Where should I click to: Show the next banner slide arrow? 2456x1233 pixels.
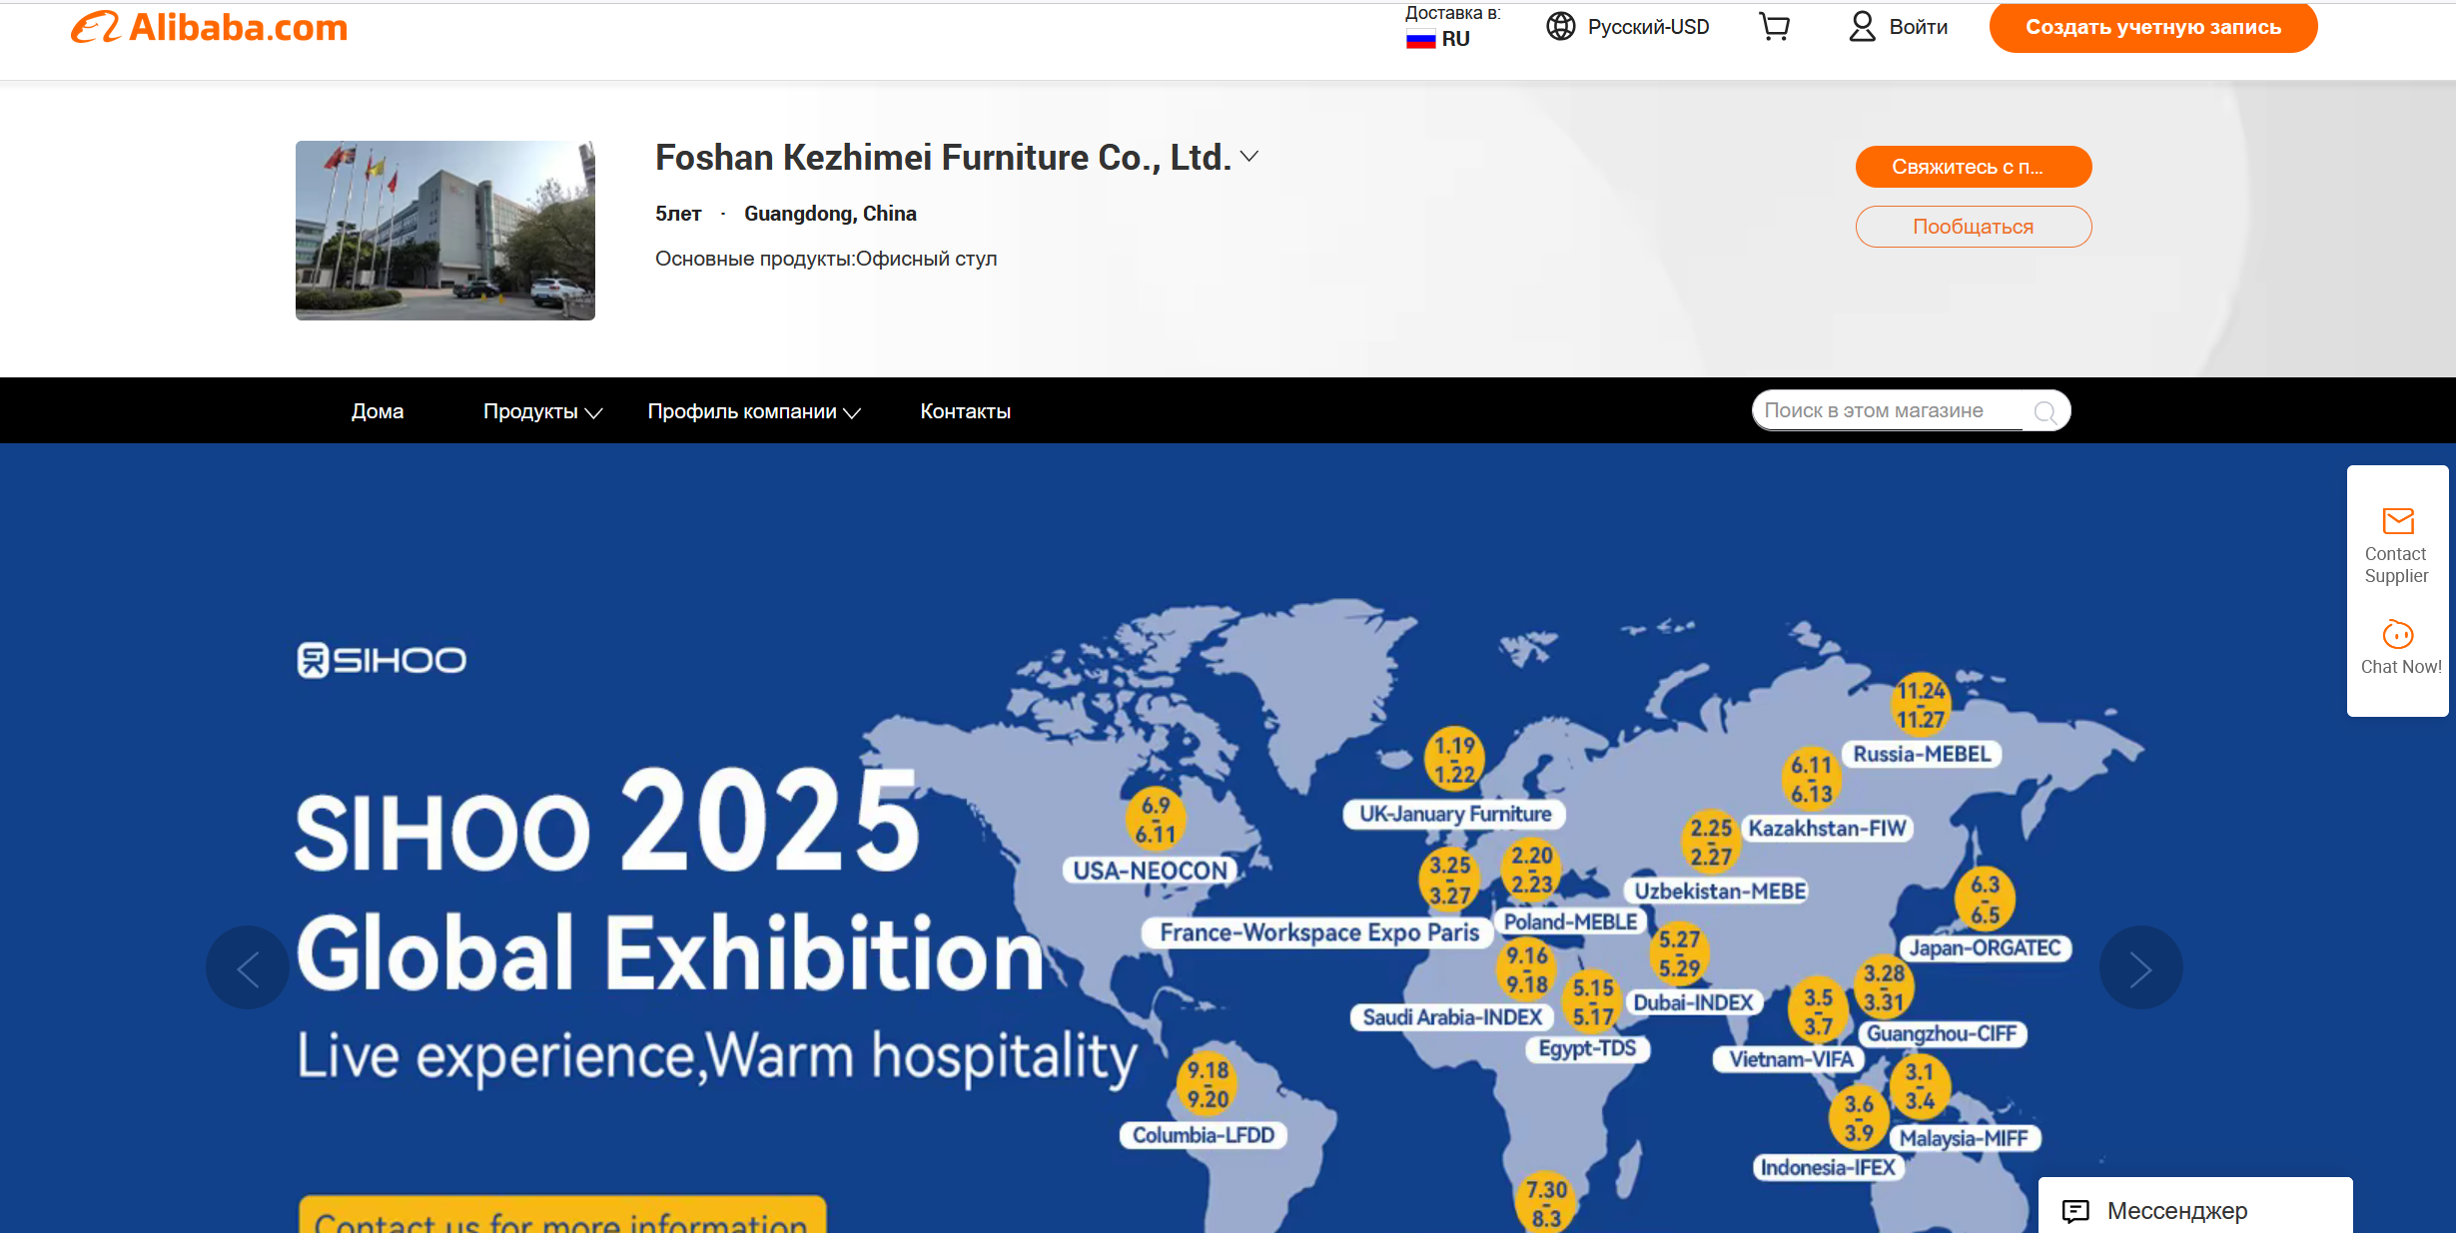click(2139, 967)
